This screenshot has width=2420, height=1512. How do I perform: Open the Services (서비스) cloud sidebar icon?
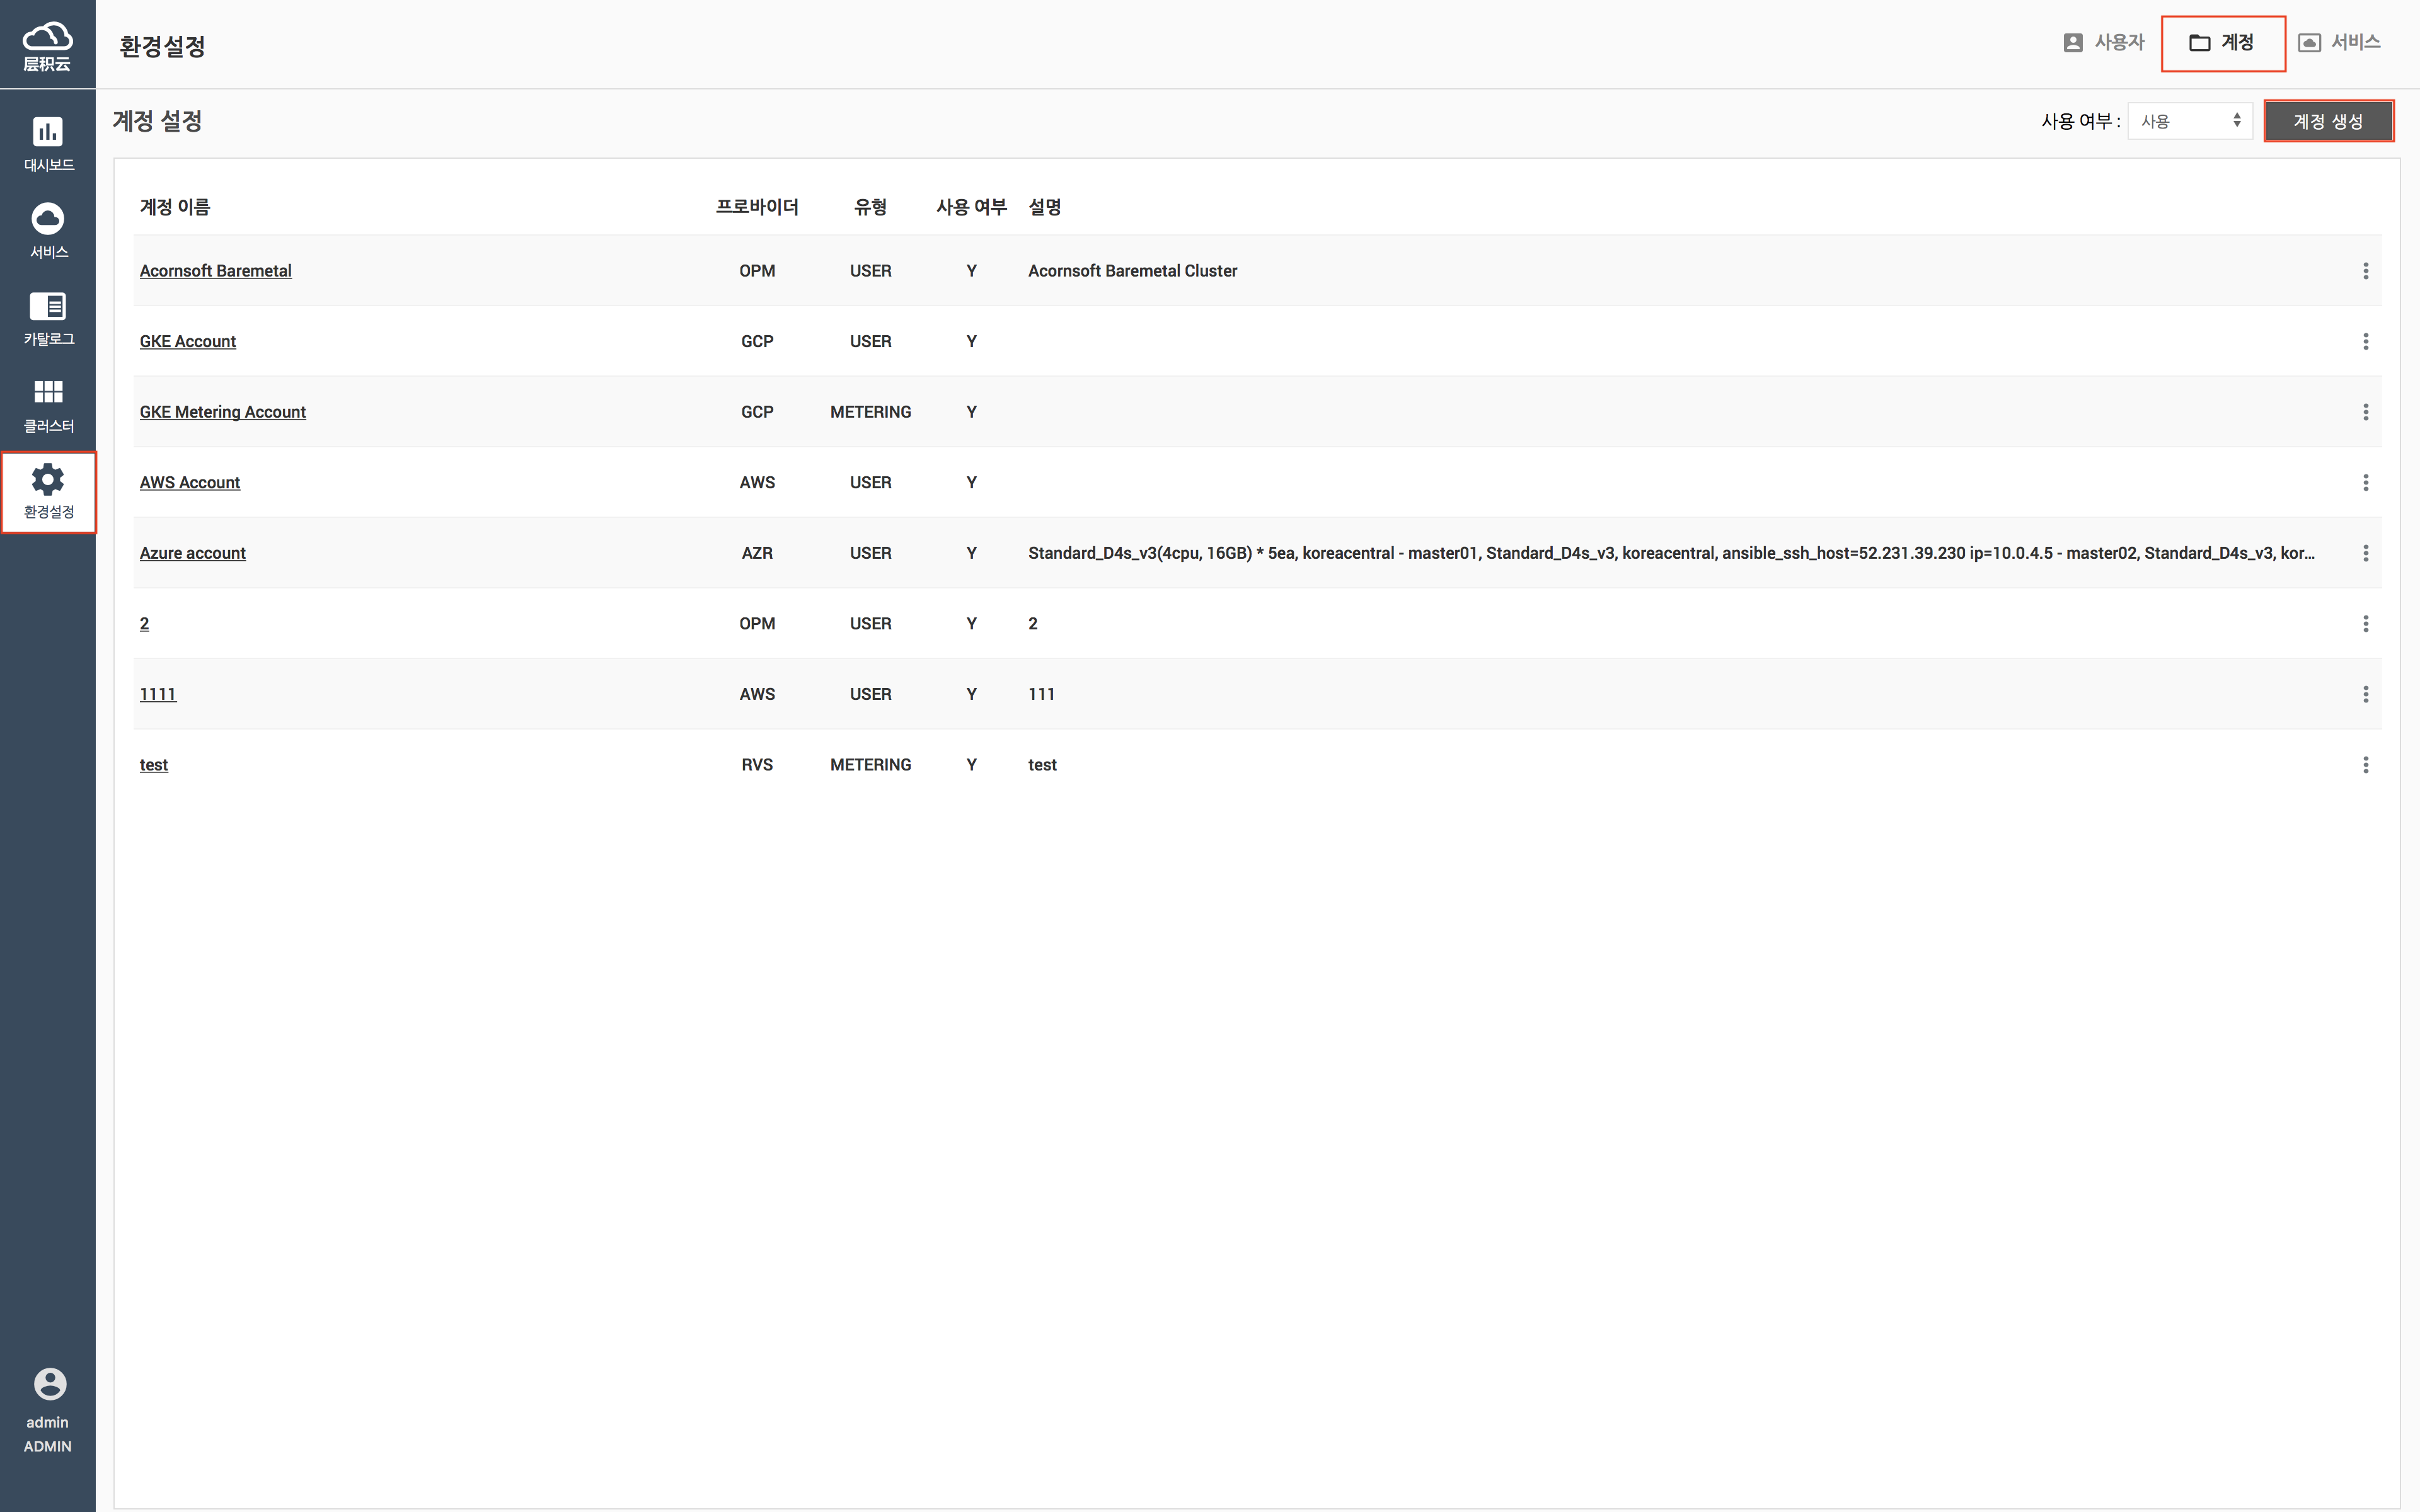coord(48,219)
